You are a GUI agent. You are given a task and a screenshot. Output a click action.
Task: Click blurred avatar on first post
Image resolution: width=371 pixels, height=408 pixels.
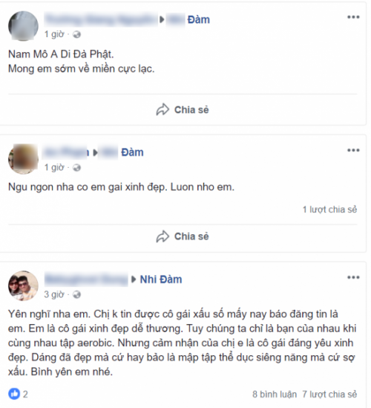24,26
